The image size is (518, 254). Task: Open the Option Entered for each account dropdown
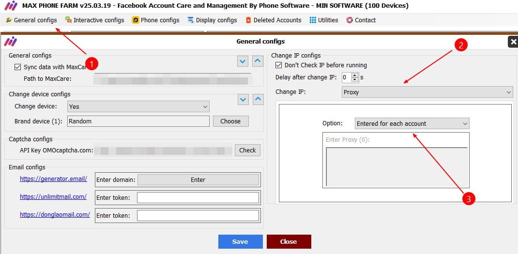(x=412, y=123)
